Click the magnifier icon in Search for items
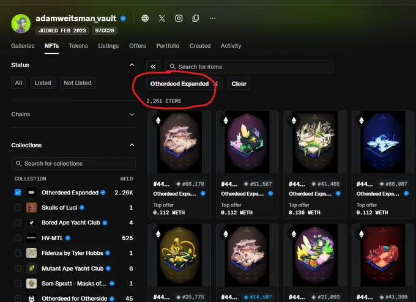The height and width of the screenshot is (302, 416). (173, 67)
